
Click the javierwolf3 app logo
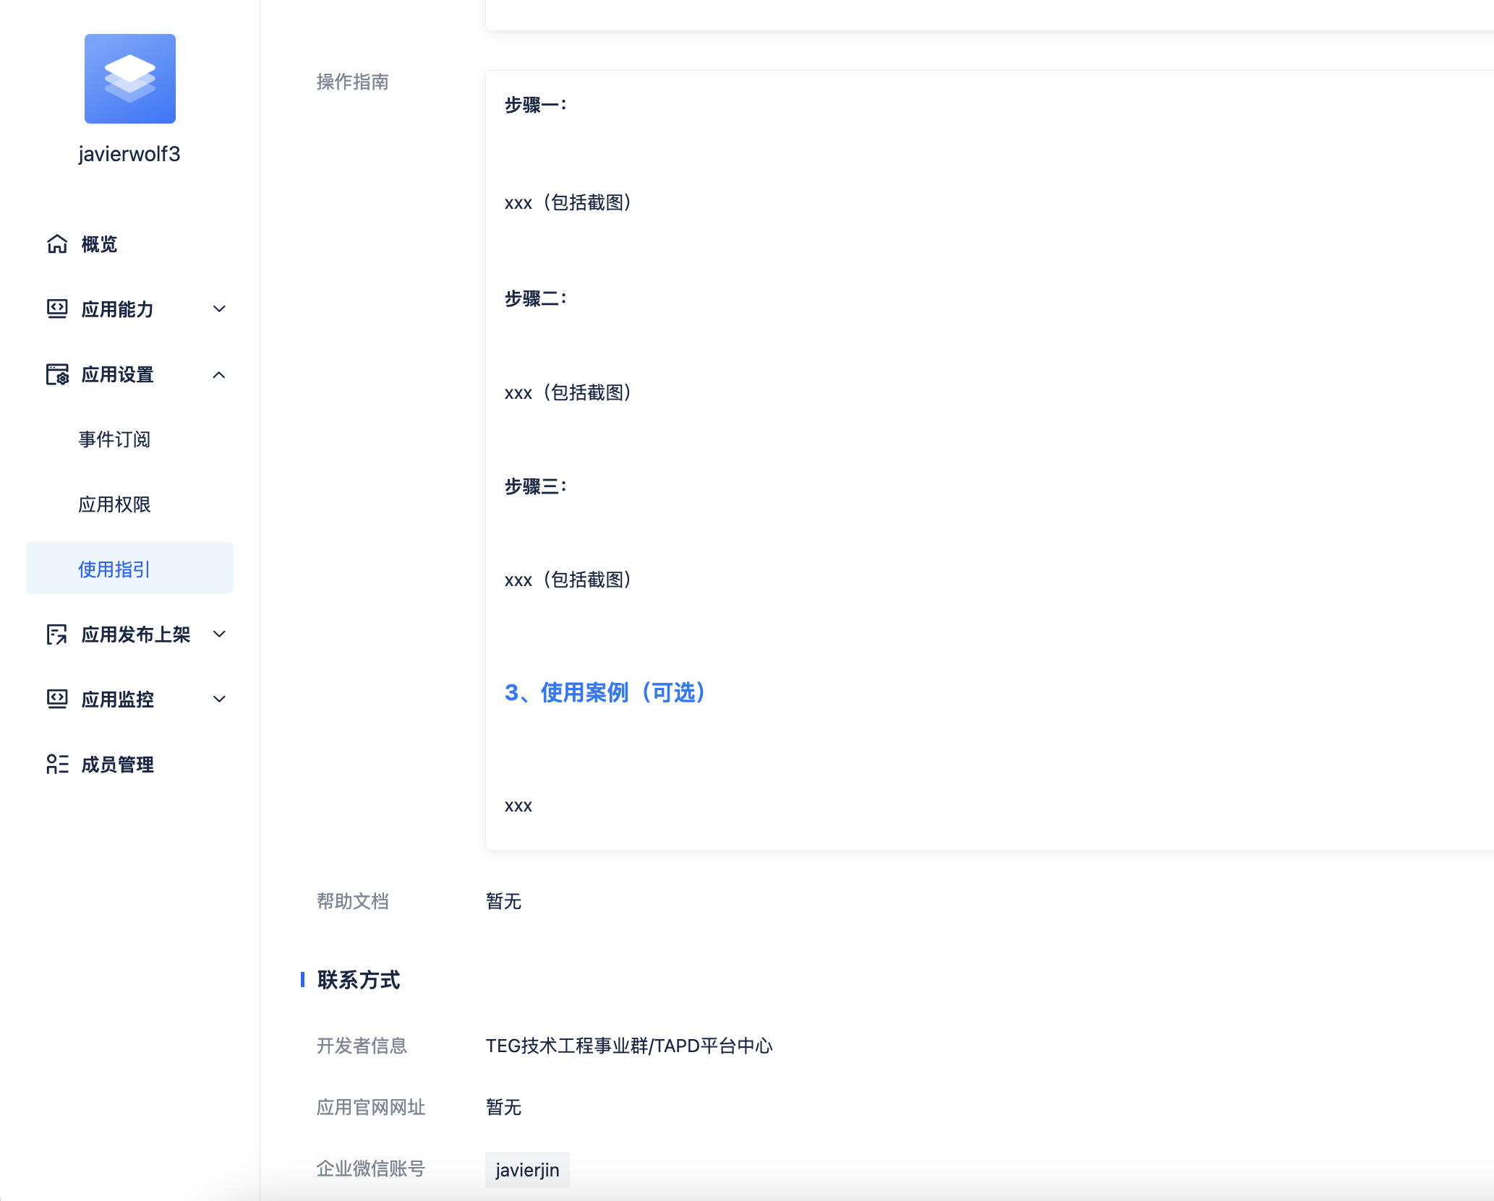[129, 79]
